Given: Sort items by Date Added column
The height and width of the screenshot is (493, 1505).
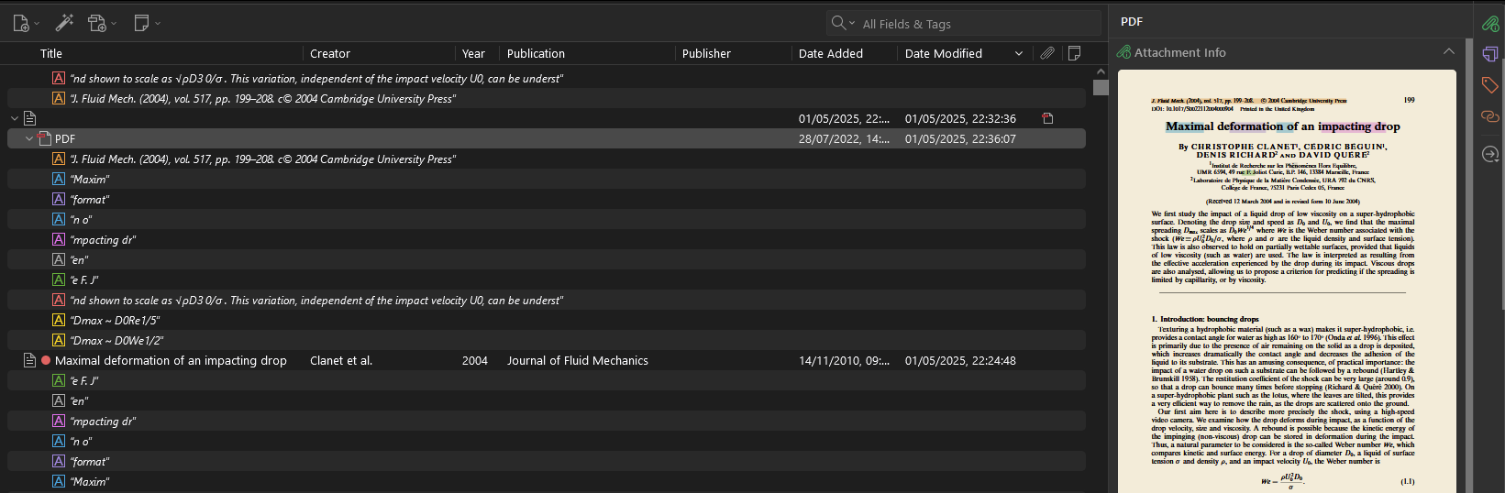Looking at the screenshot, I should click(844, 53).
